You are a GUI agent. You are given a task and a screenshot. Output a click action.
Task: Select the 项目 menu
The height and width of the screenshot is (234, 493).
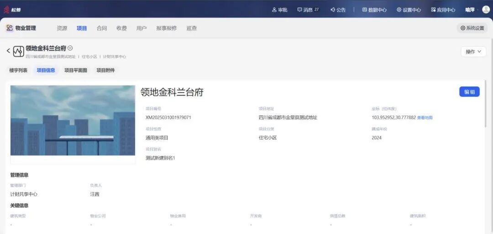click(x=82, y=28)
